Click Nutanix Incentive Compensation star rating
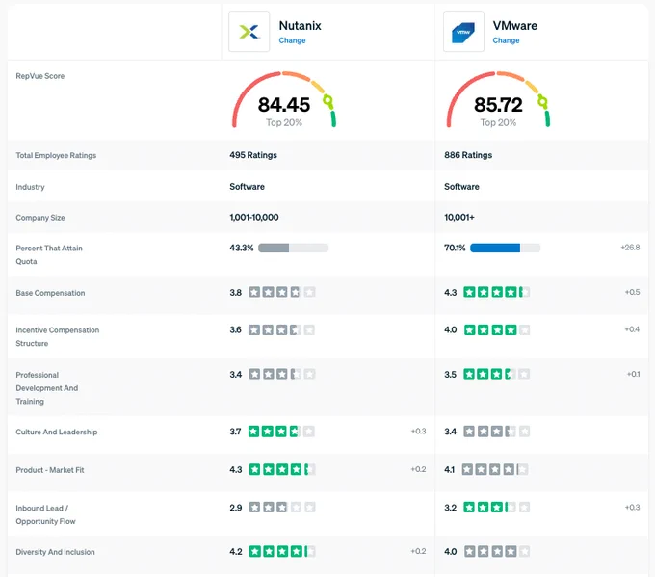Screen dimensions: 655x577 [281, 330]
